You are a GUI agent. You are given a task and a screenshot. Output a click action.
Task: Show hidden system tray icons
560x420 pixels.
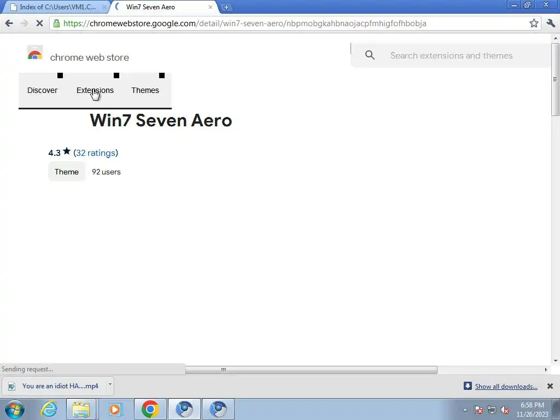coord(465,410)
